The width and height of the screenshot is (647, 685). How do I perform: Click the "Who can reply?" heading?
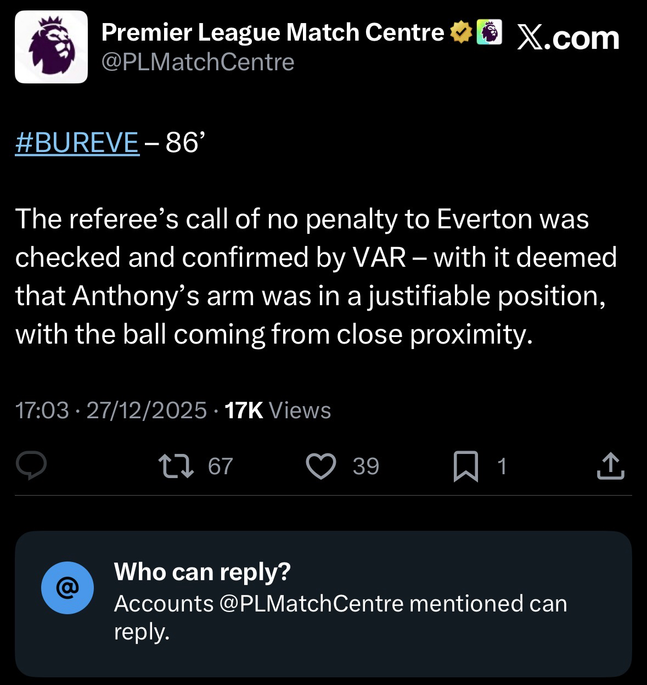point(202,572)
